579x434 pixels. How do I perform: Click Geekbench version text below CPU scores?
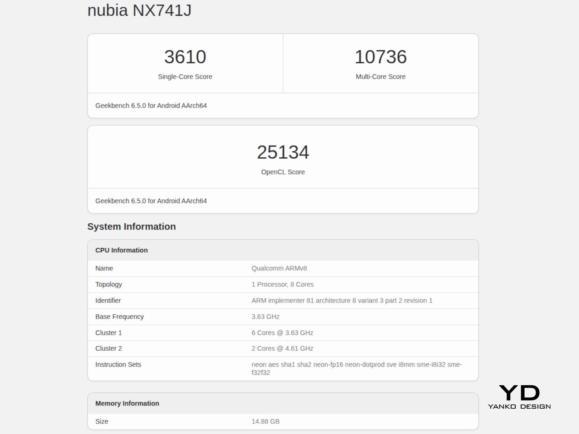click(x=151, y=106)
